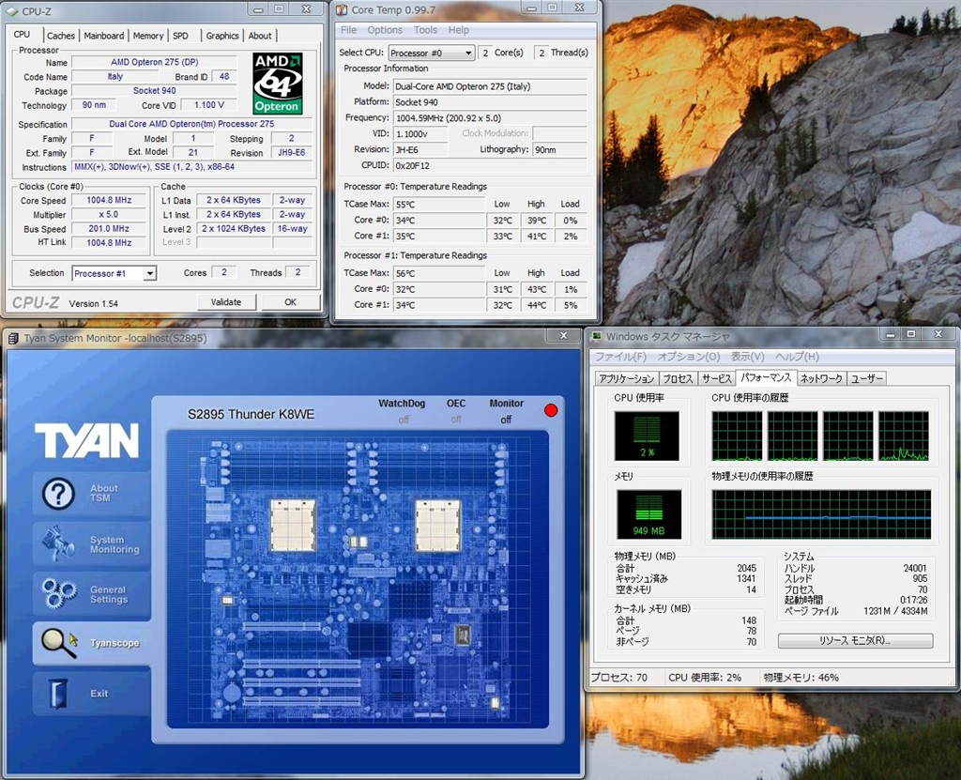Click the red status indicator light
The height and width of the screenshot is (780, 961).
551,409
